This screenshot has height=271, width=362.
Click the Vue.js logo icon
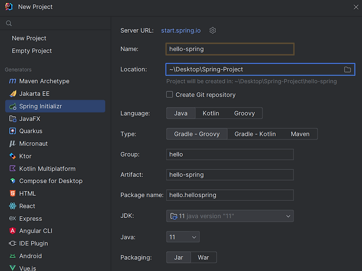click(13, 268)
